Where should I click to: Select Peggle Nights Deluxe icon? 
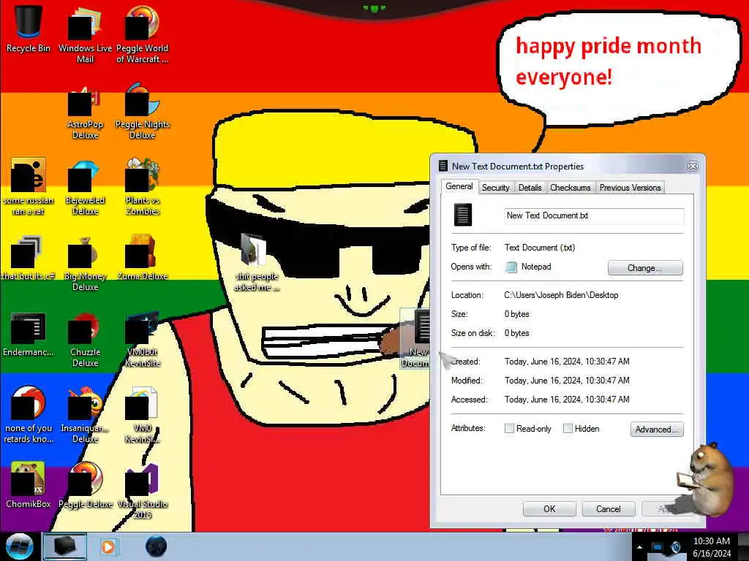143,111
